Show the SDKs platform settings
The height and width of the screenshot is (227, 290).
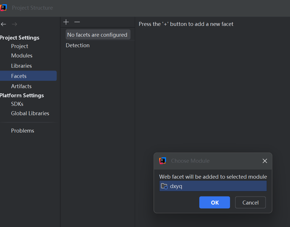pyautogui.click(x=17, y=104)
